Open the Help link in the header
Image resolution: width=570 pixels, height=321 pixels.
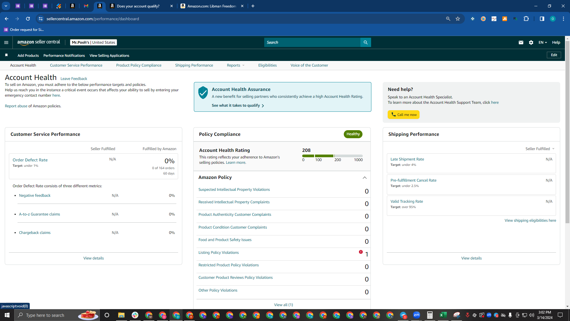point(556,43)
